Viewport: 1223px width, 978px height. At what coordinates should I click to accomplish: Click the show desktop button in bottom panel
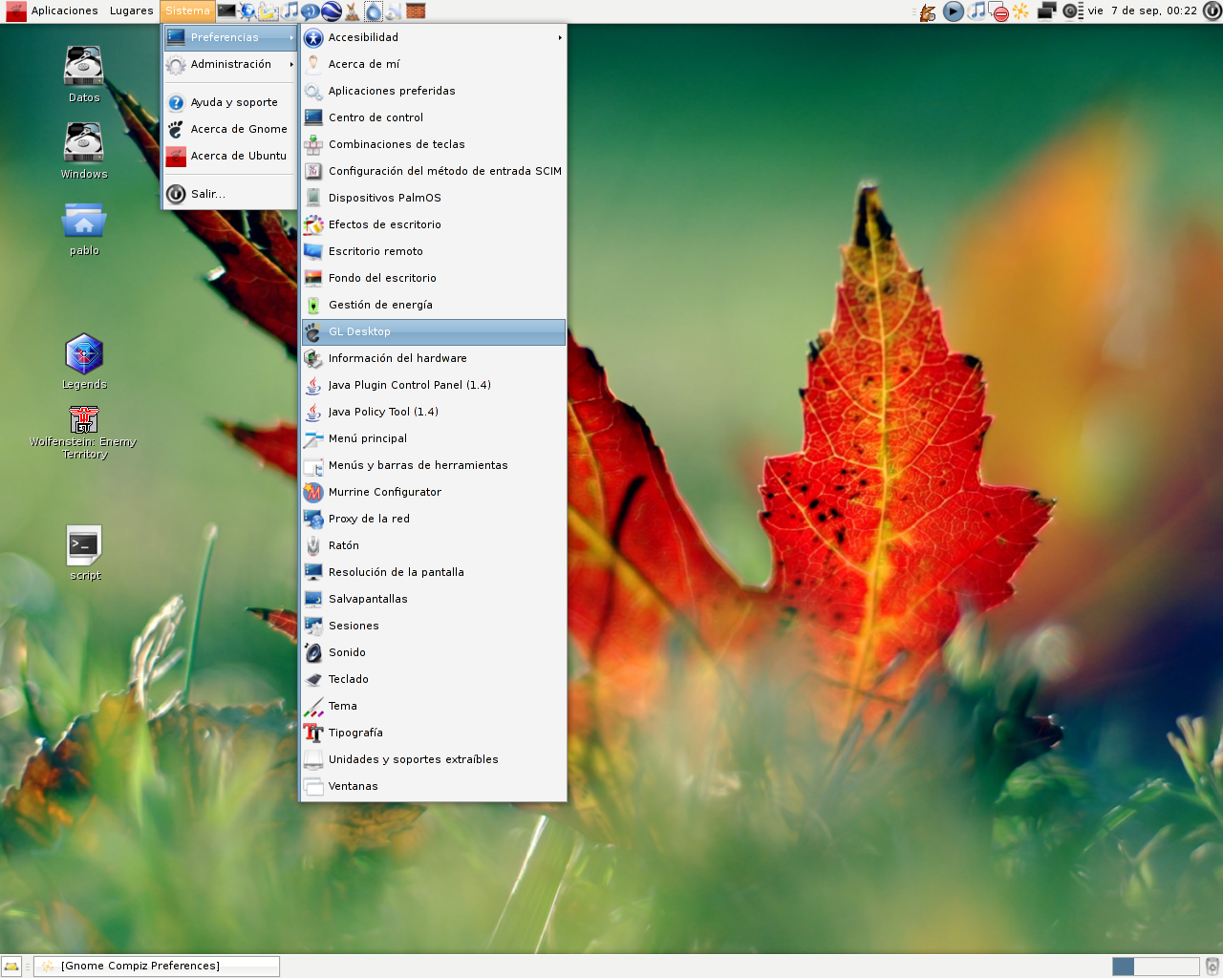click(11, 967)
